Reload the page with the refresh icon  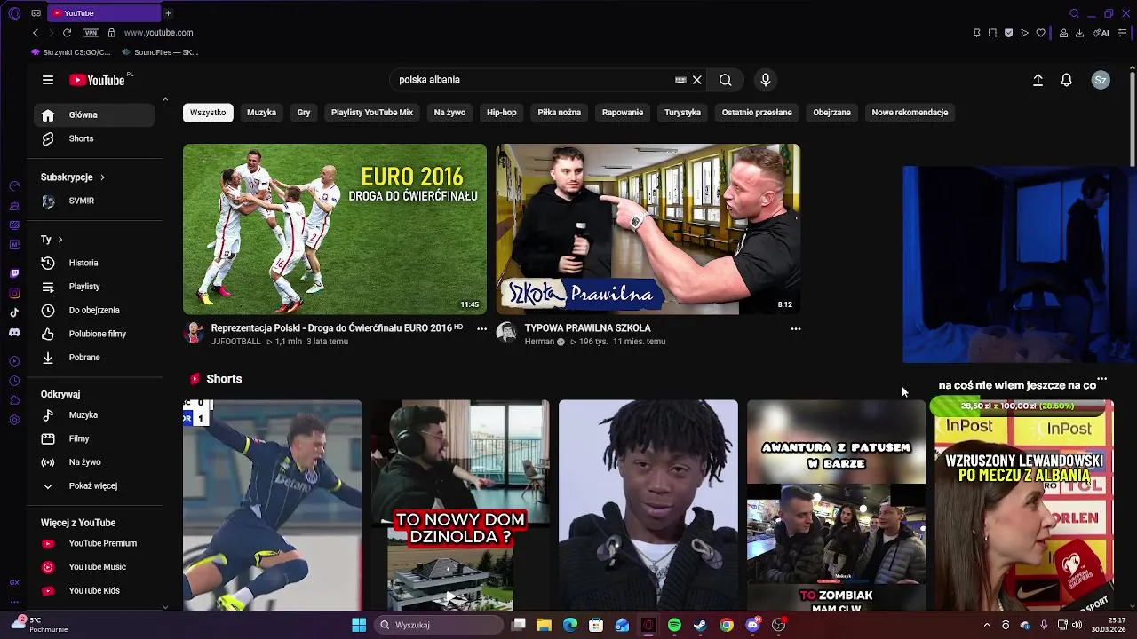coord(67,33)
